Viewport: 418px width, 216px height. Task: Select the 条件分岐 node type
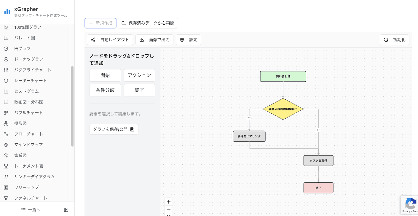pyautogui.click(x=105, y=90)
